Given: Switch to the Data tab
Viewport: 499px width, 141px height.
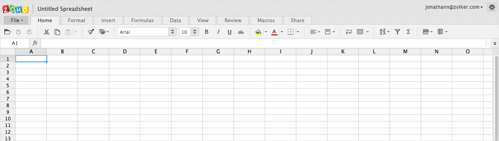Looking at the screenshot, I should [x=175, y=20].
